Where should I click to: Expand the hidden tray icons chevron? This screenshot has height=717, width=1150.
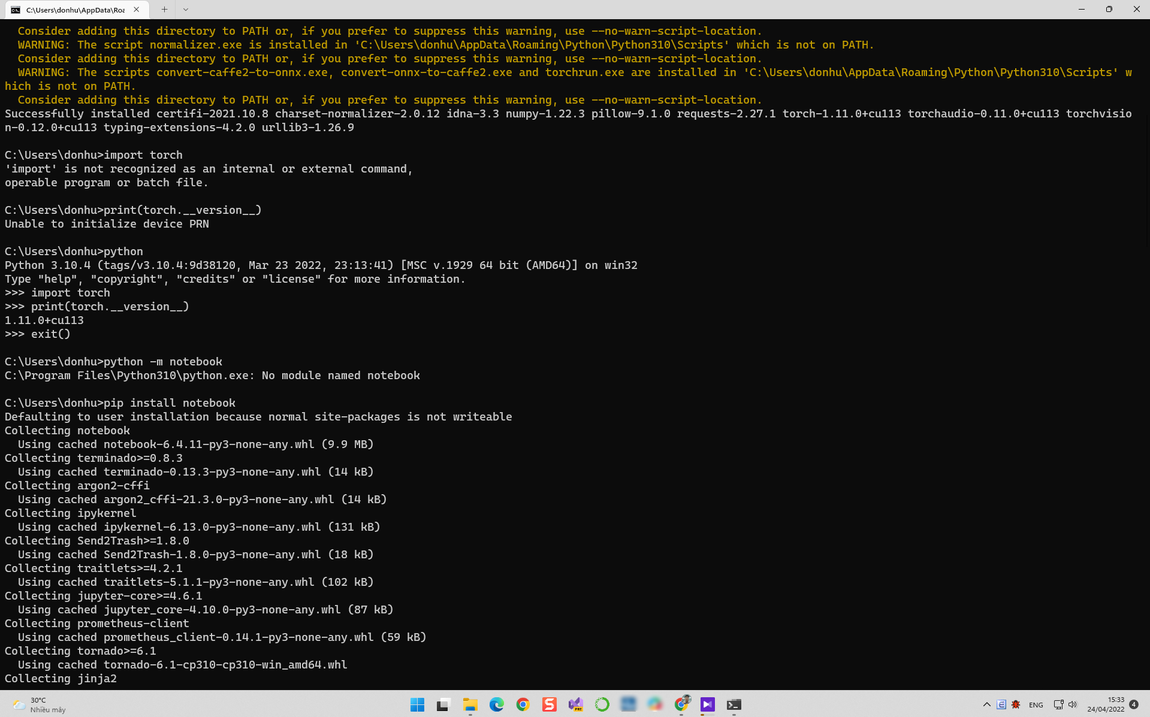(987, 704)
